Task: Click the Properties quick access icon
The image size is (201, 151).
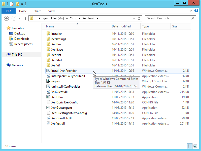Action: pos(12,4)
